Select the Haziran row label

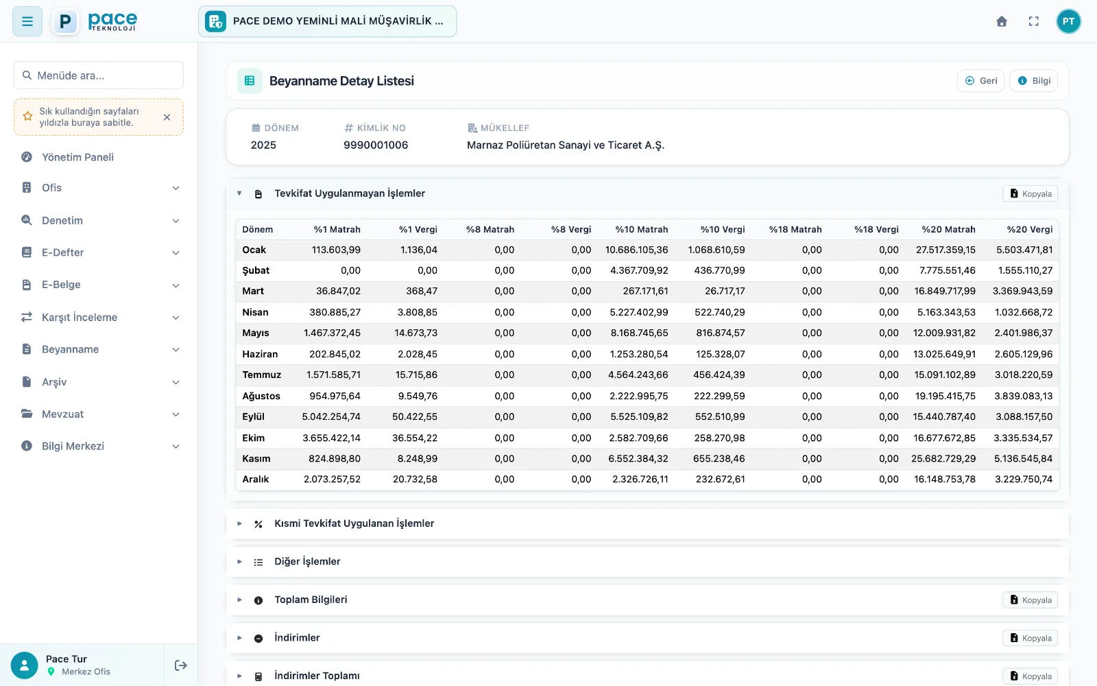tap(260, 354)
